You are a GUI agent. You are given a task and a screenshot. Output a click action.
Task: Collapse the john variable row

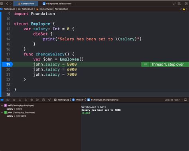[2, 113]
